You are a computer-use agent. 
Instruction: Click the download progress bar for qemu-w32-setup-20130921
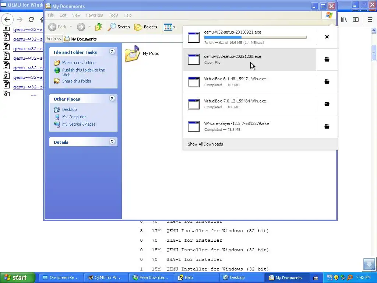[x=256, y=37]
